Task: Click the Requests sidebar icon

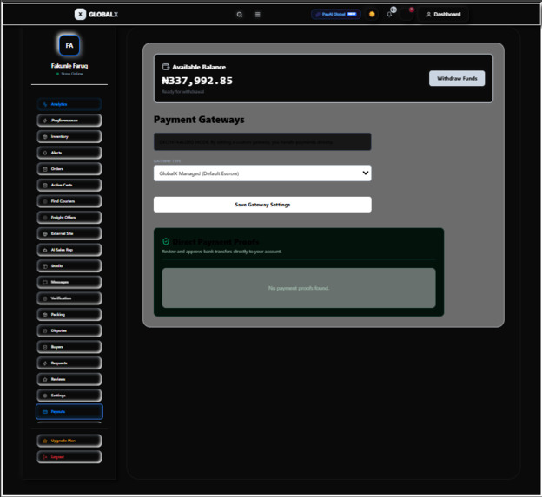Action: pos(45,363)
